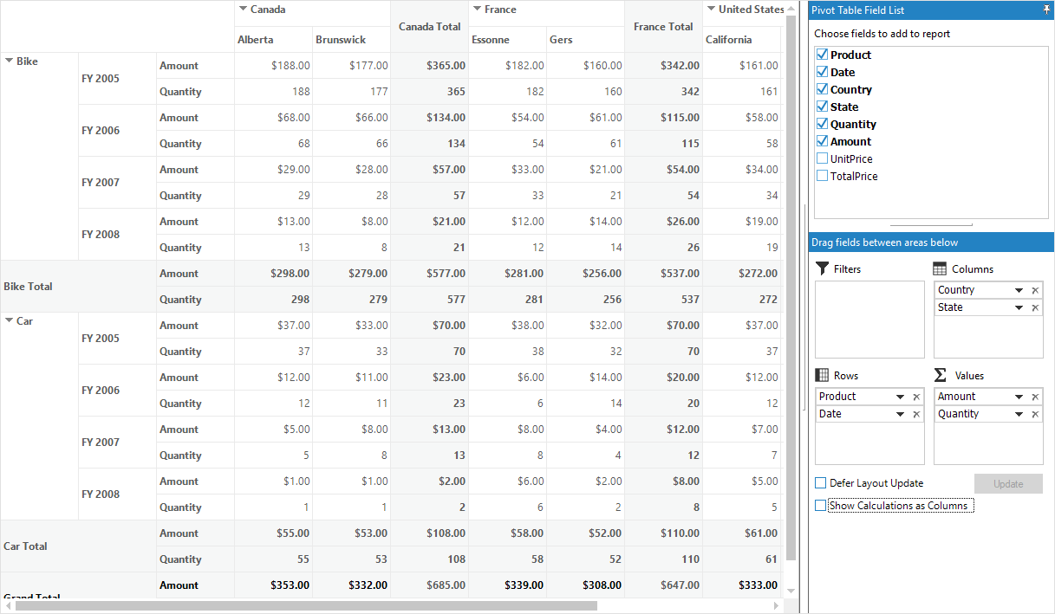Open the Country field dropdown arrow

tap(1019, 290)
